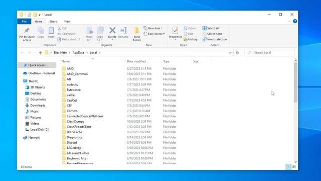Click the Cut scissors option
Viewport: 321px width, 181px height.
(62, 28)
